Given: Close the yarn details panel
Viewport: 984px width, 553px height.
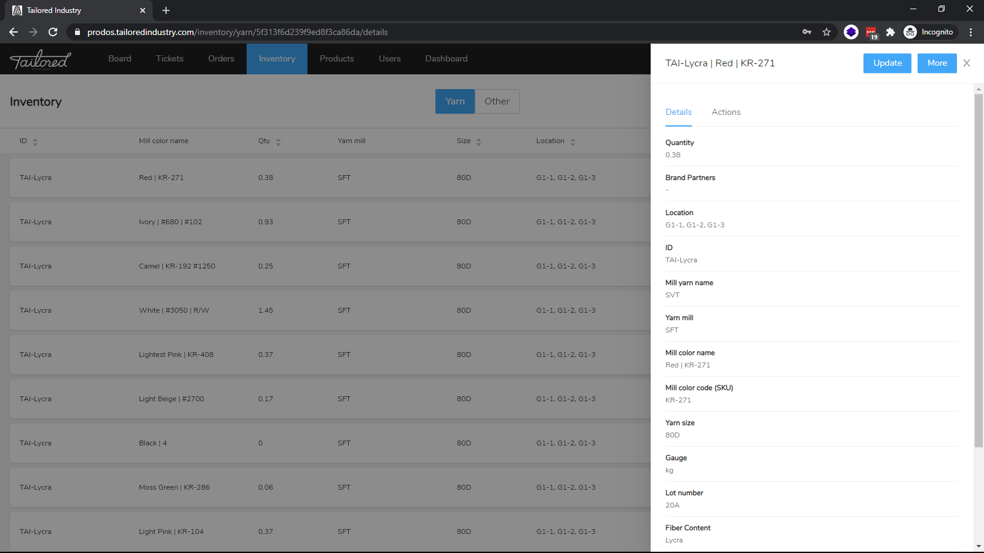Looking at the screenshot, I should click(x=967, y=63).
